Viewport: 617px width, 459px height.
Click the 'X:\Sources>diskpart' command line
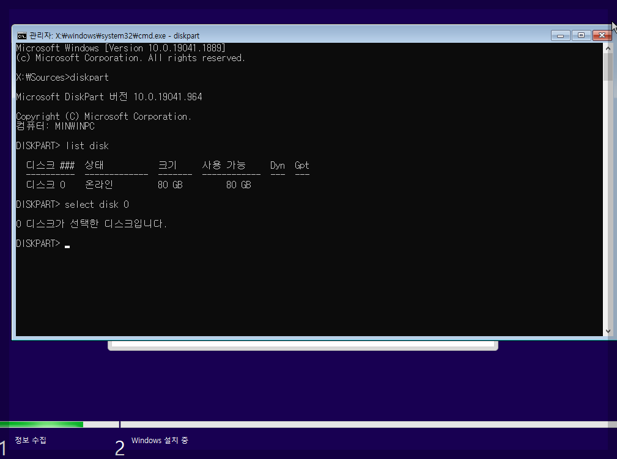point(62,78)
